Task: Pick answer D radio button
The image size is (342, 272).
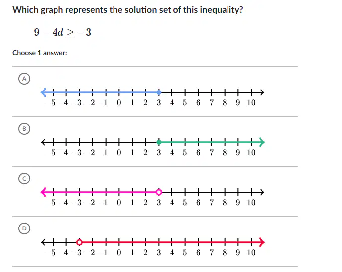Action: pyautogui.click(x=24, y=228)
